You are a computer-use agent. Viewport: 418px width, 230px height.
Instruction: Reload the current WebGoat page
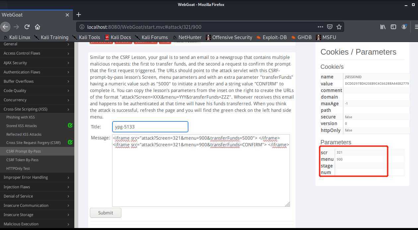pos(27,27)
